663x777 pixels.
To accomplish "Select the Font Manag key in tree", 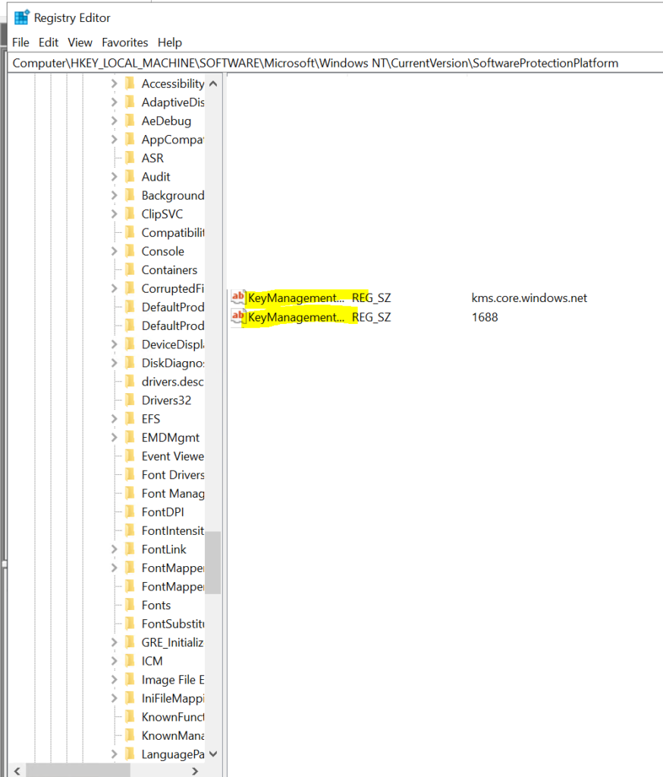I will (x=173, y=493).
